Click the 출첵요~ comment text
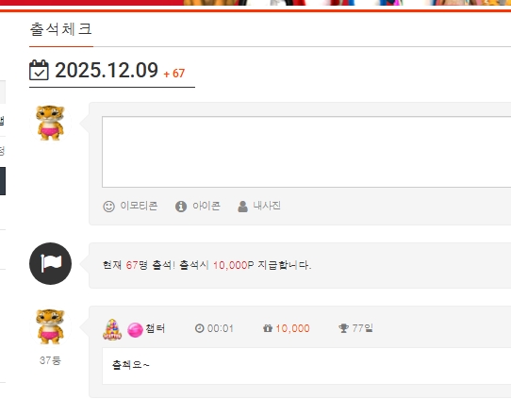Image resolution: width=511 pixels, height=399 pixels. (x=130, y=364)
